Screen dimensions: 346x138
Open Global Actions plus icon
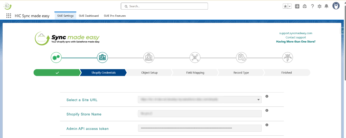pyautogui.click(x=297, y=6)
